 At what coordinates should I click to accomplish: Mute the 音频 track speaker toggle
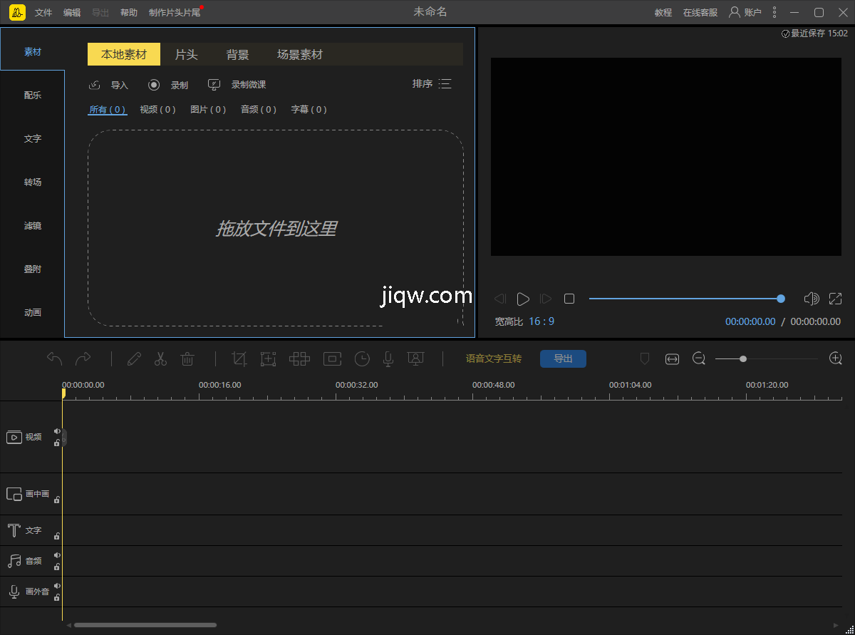[57, 555]
